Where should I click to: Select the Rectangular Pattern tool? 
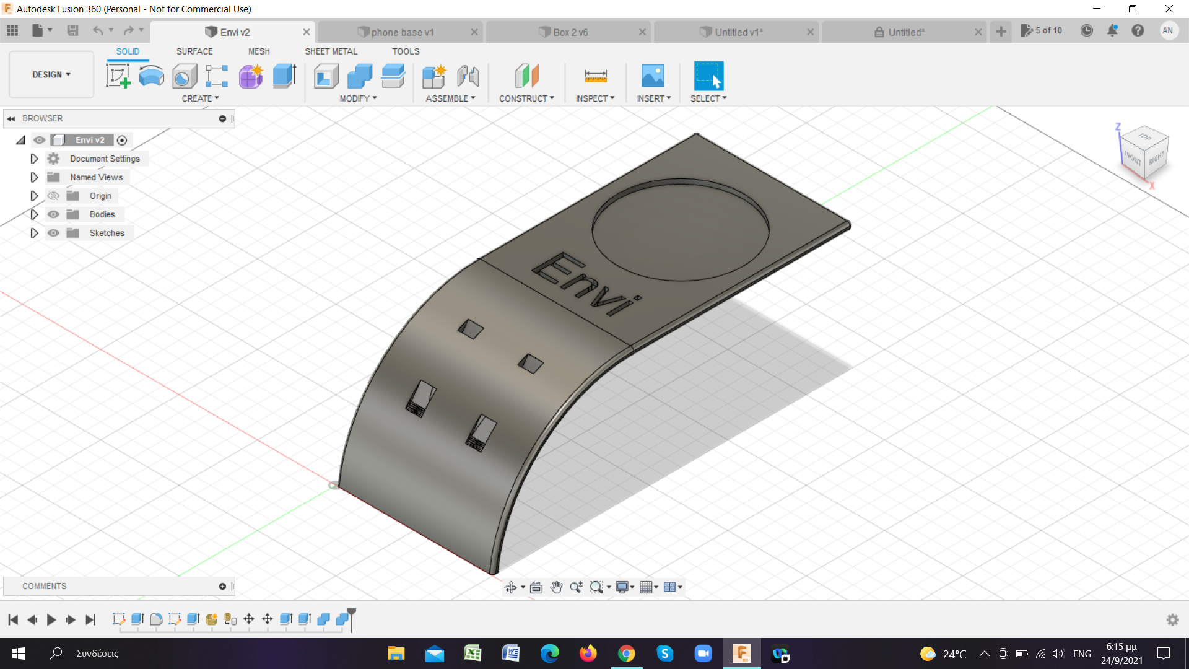[x=217, y=76]
